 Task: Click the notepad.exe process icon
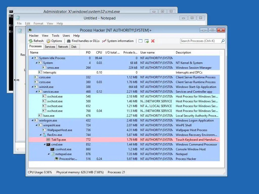[x=53, y=154]
